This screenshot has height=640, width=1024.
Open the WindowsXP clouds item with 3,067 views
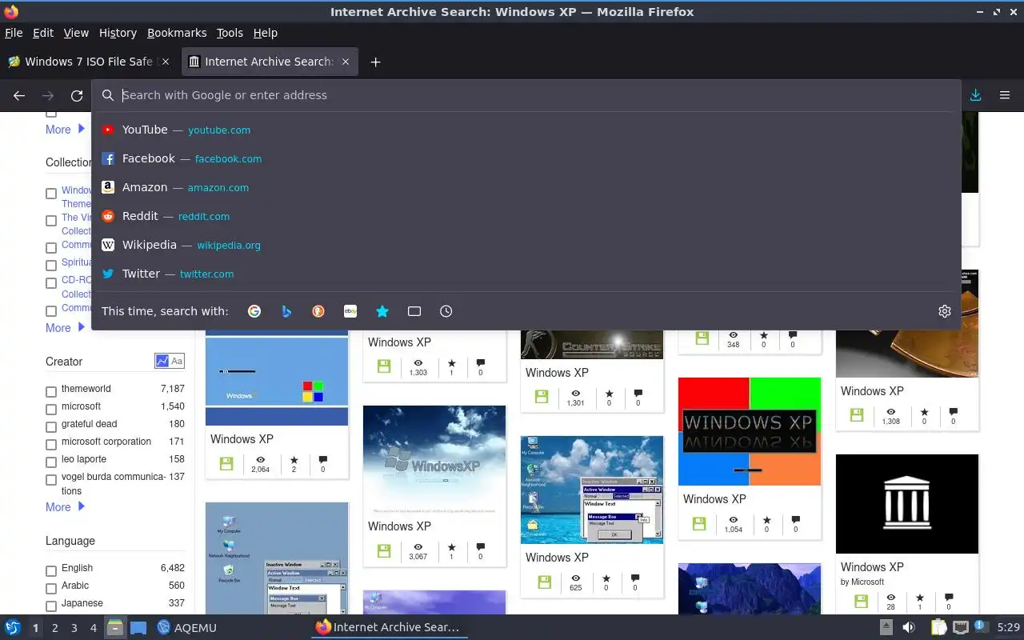coord(434,486)
